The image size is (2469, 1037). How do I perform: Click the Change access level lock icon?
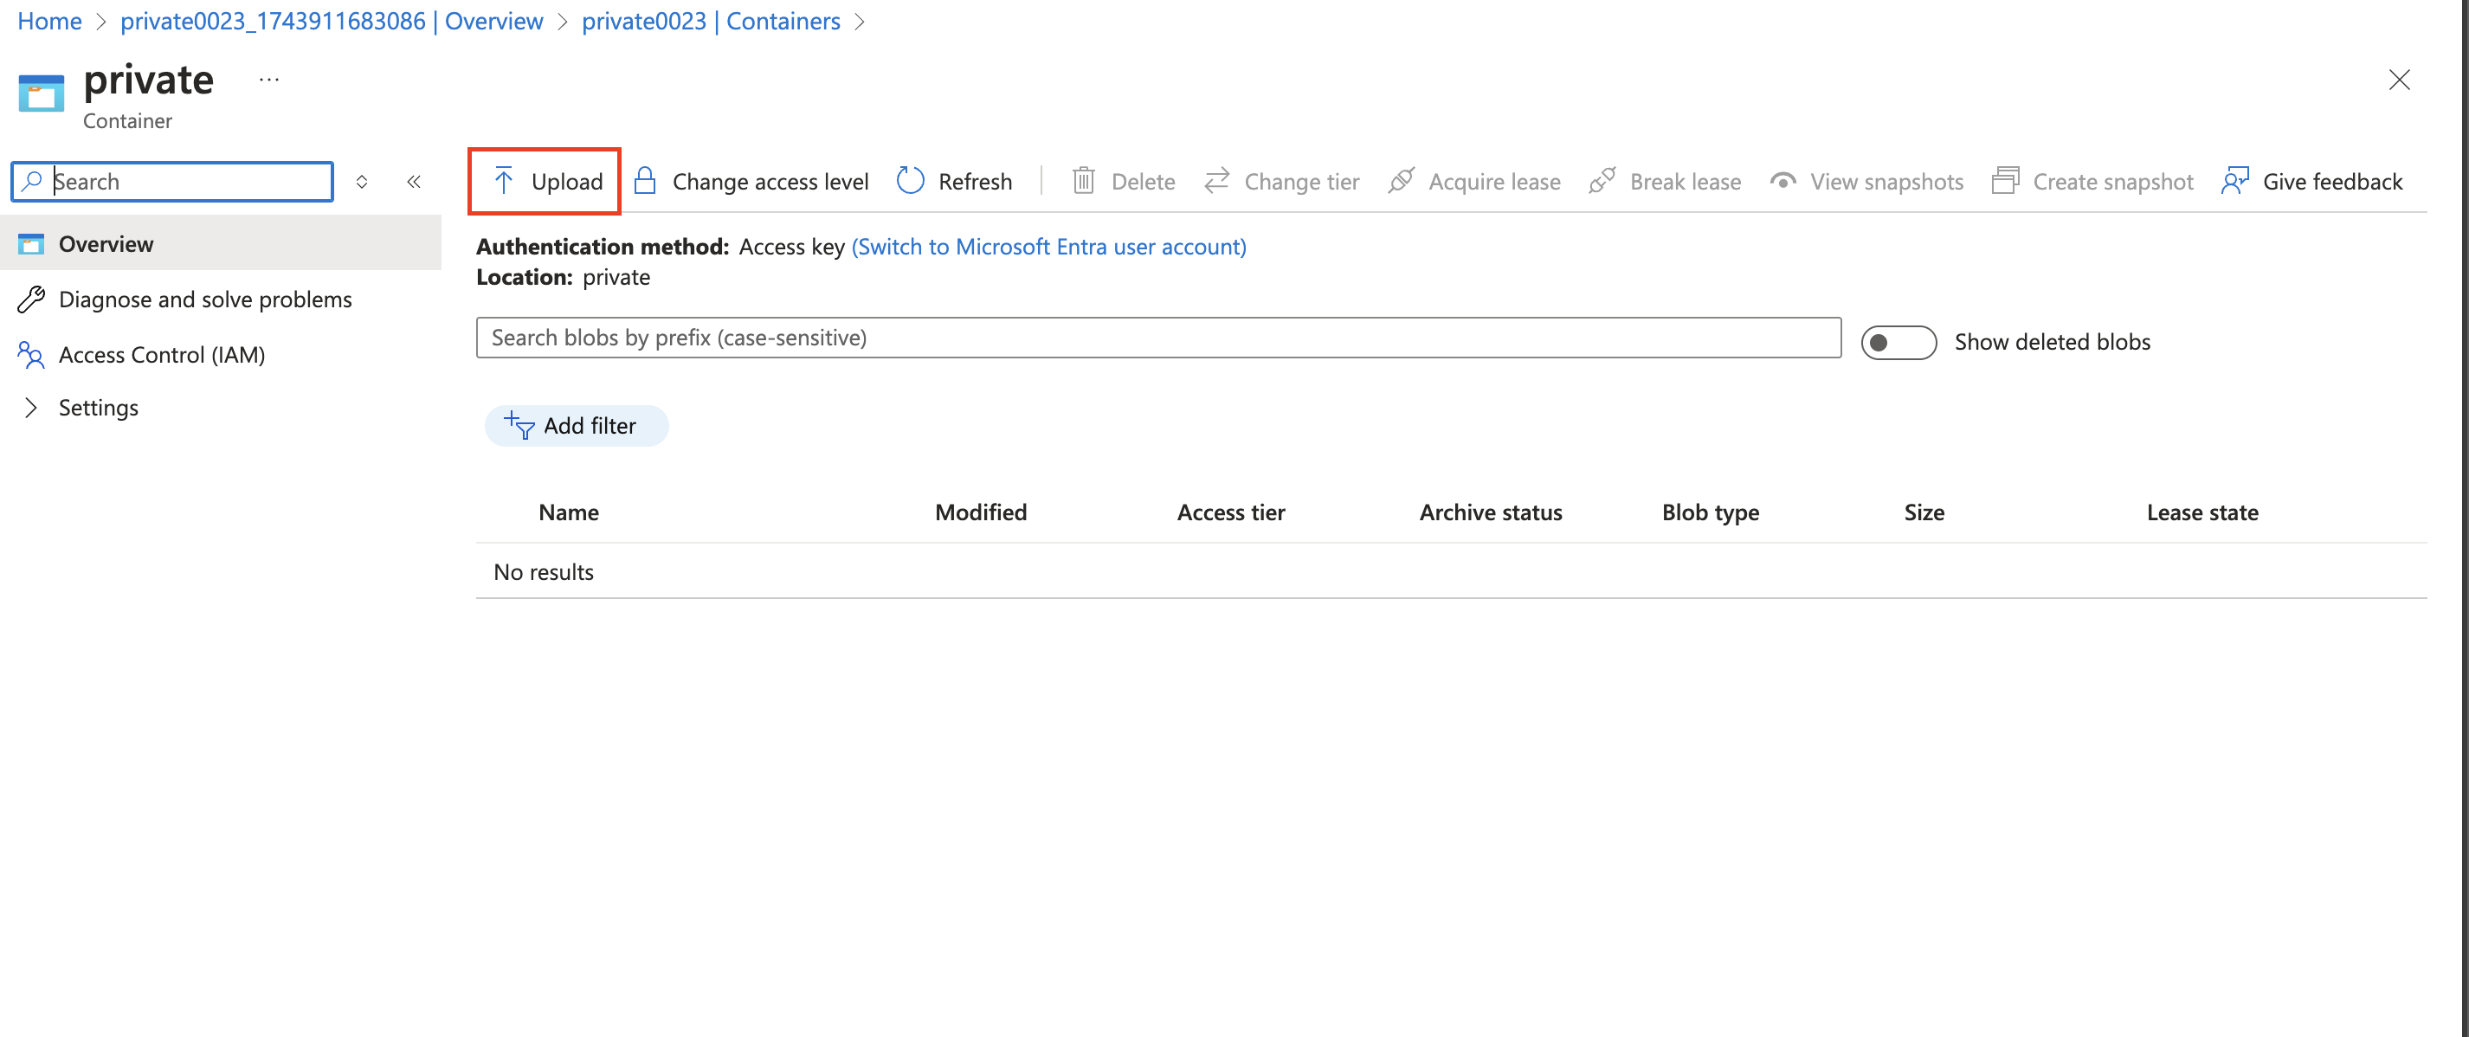[x=645, y=181]
